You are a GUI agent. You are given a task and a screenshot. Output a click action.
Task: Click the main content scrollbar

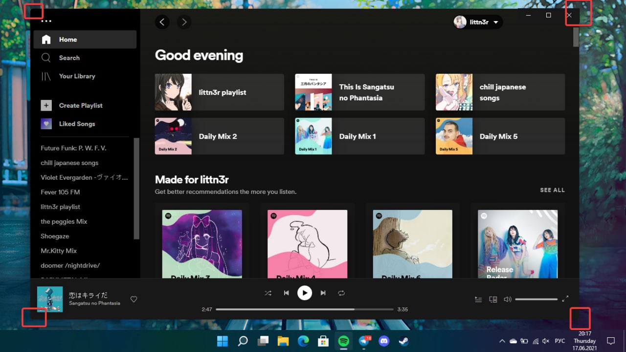click(x=576, y=37)
